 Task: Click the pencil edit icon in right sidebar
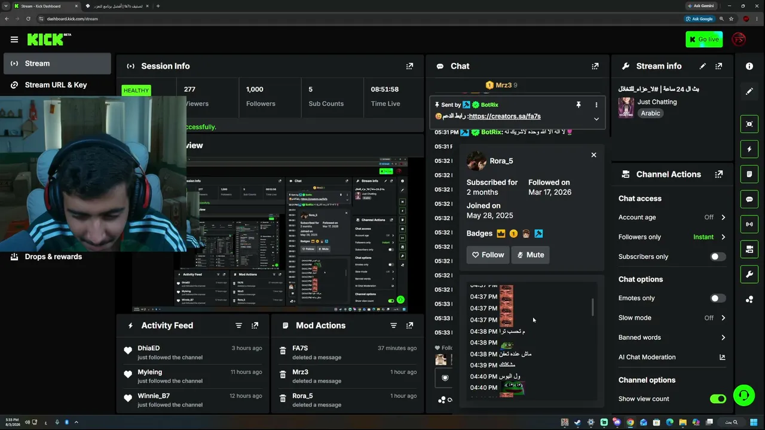[x=749, y=91]
